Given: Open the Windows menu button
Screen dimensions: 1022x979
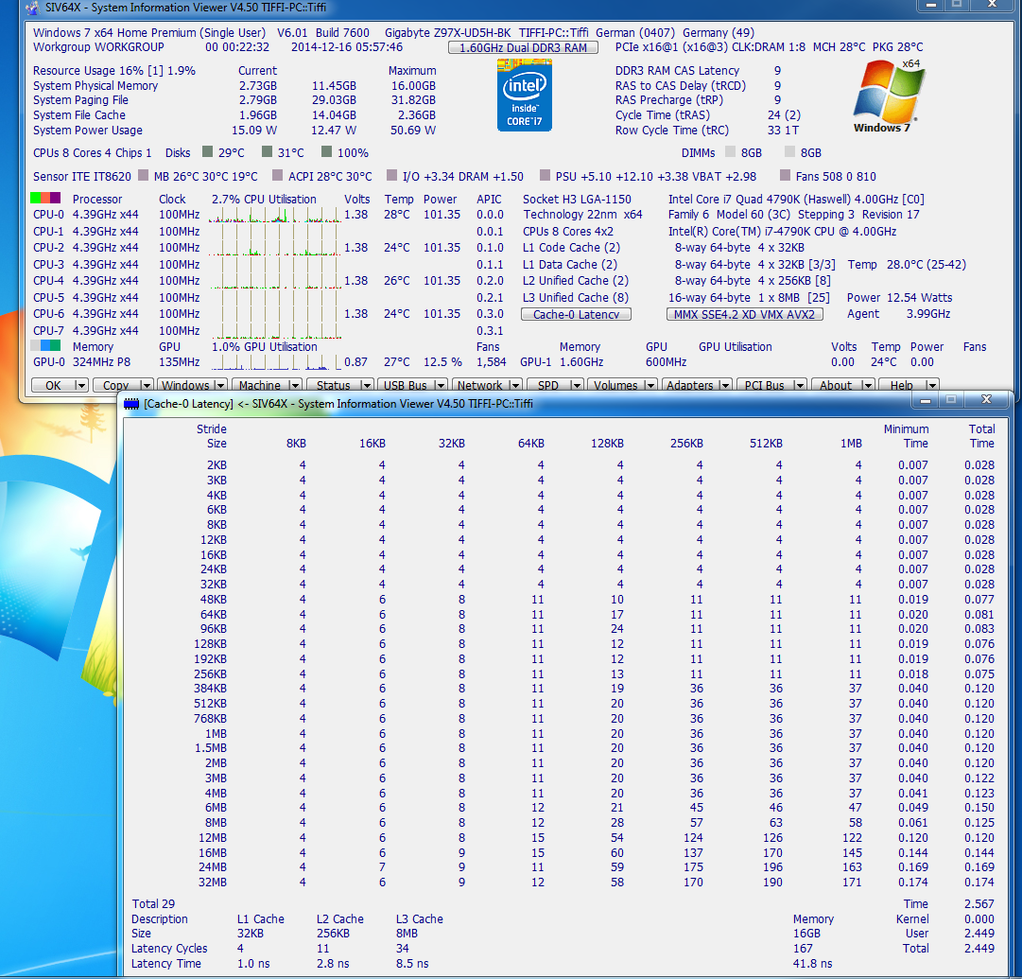Looking at the screenshot, I should [185, 385].
